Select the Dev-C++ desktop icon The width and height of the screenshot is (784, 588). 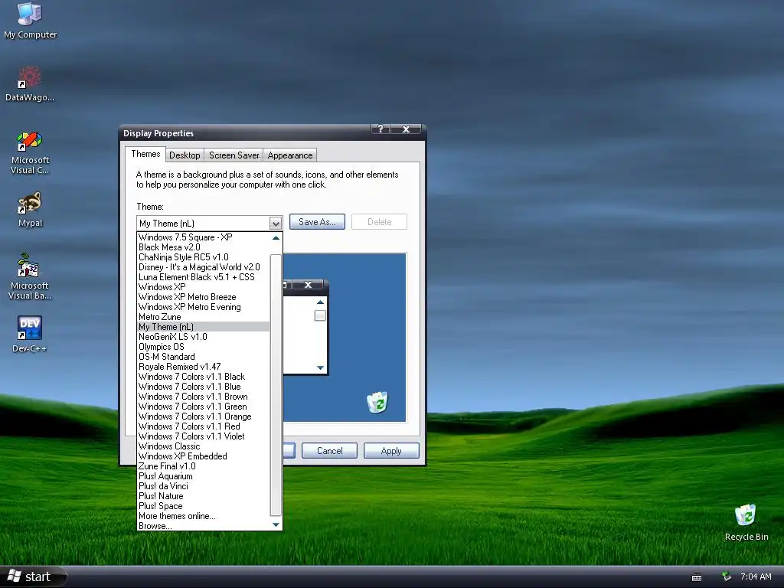(x=30, y=334)
